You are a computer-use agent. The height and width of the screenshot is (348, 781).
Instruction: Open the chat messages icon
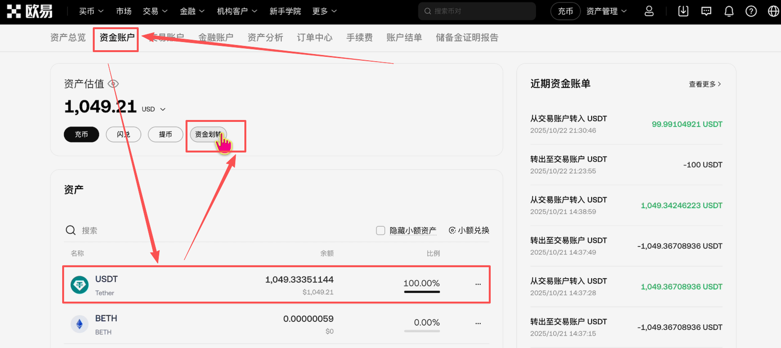(x=706, y=11)
